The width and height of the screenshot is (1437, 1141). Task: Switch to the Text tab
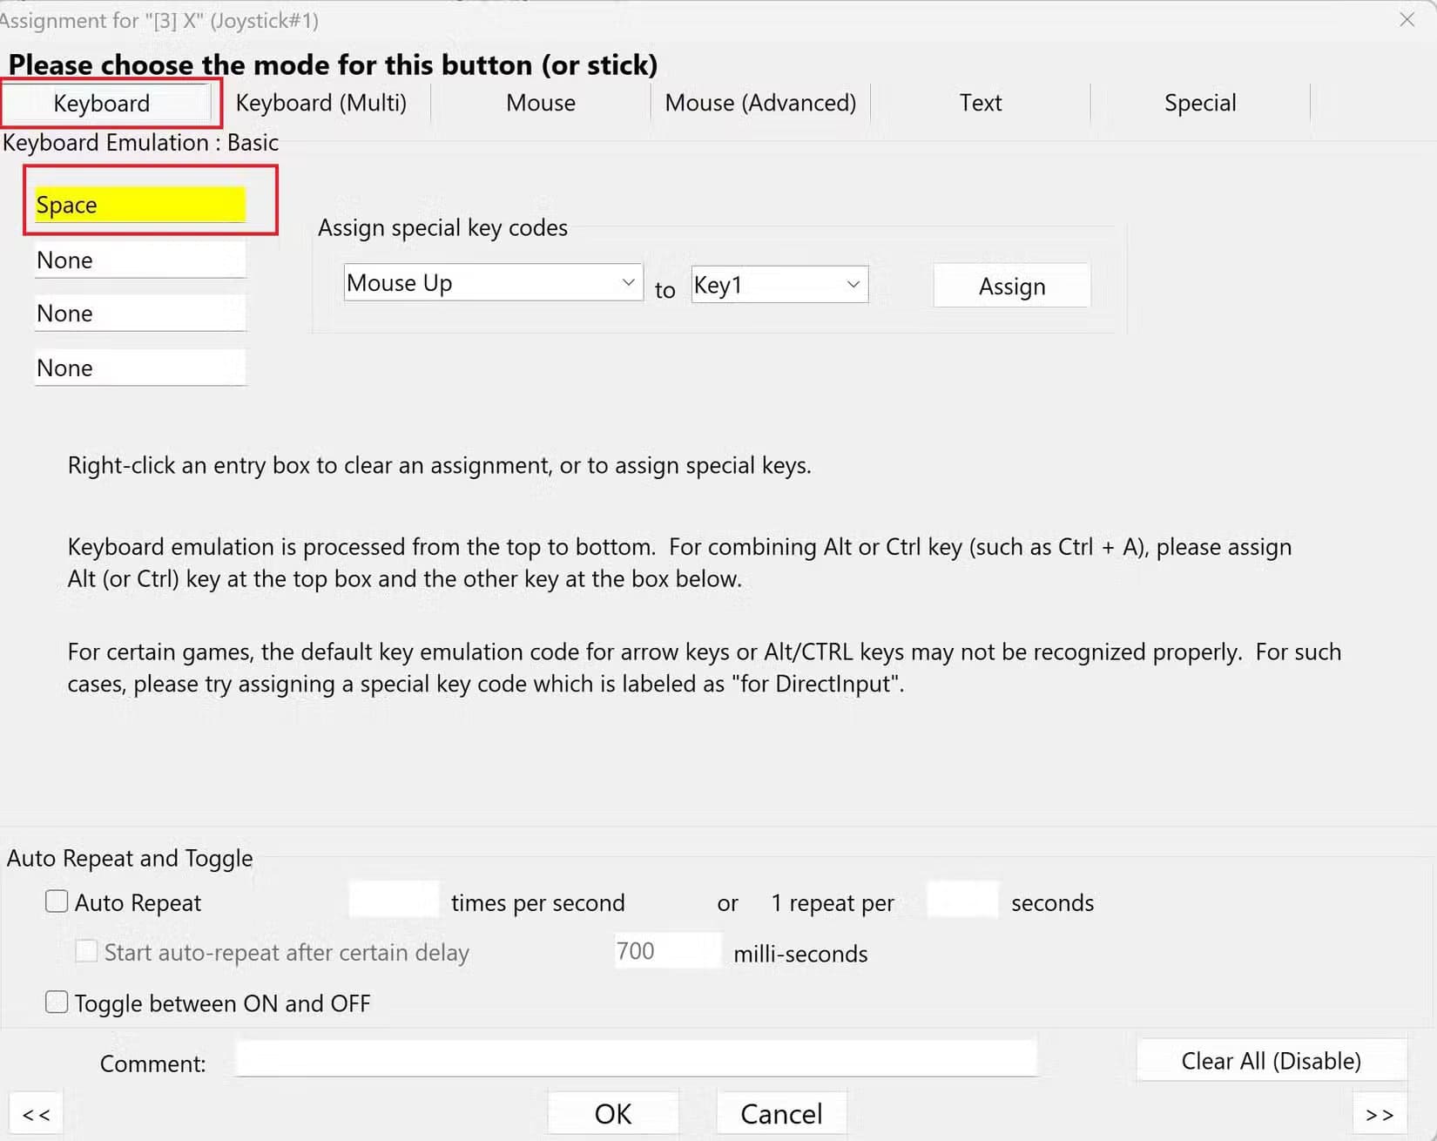981,103
